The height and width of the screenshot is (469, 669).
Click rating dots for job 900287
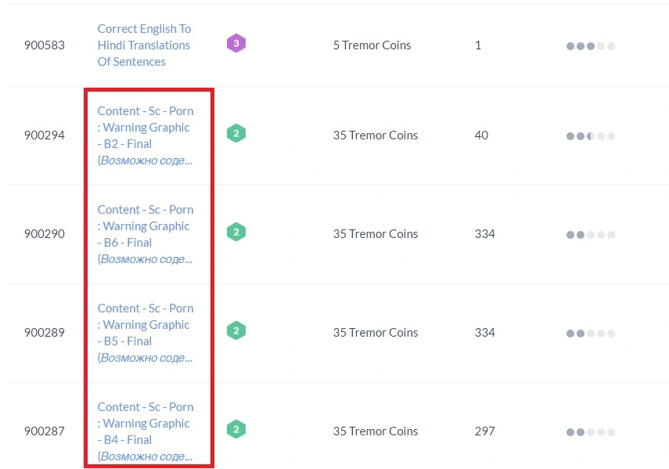[x=591, y=432]
